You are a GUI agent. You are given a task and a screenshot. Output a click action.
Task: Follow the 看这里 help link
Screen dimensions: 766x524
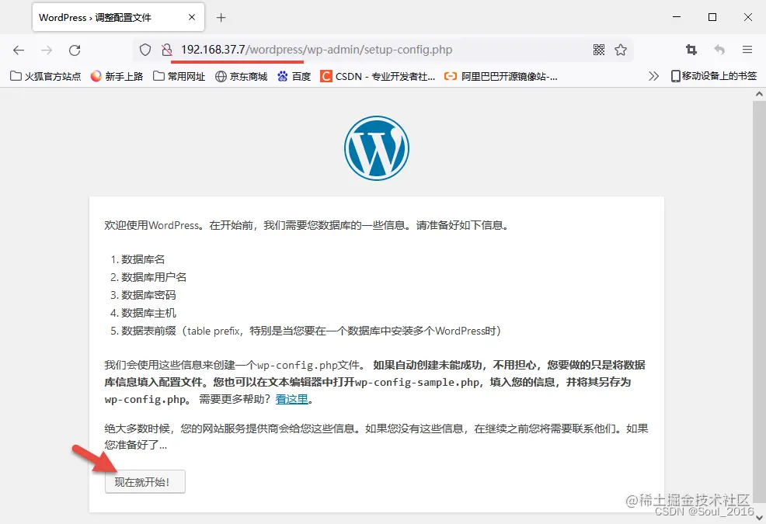[x=291, y=399]
